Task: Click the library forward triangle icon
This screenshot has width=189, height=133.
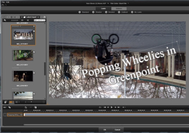Action: (9, 17)
